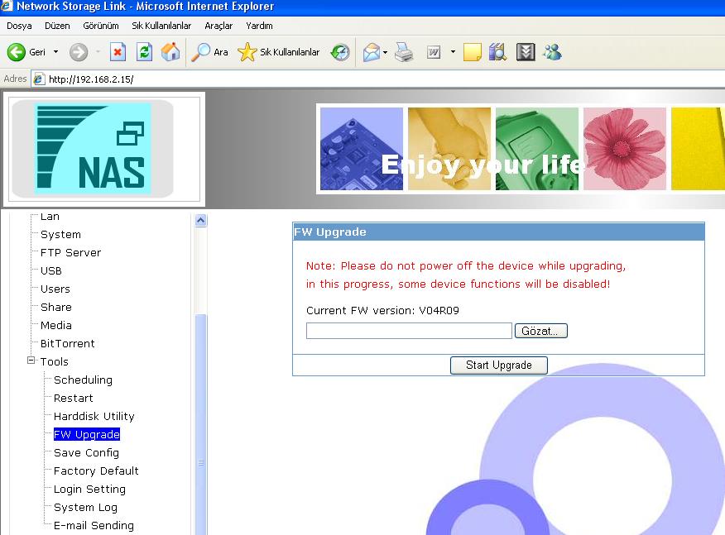Open the Word edit dropdown arrow
Image resolution: width=725 pixels, height=535 pixels.
pos(454,52)
